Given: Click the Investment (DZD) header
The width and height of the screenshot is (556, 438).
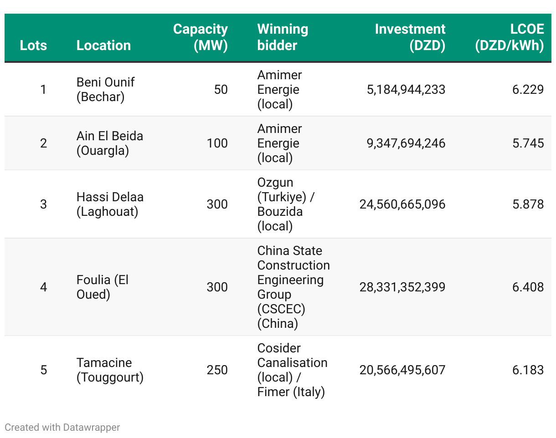Looking at the screenshot, I should (x=410, y=37).
